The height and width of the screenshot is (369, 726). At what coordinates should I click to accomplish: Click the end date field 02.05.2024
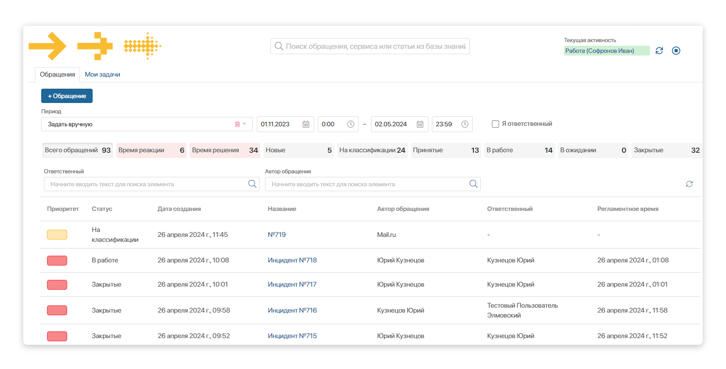[x=399, y=124]
